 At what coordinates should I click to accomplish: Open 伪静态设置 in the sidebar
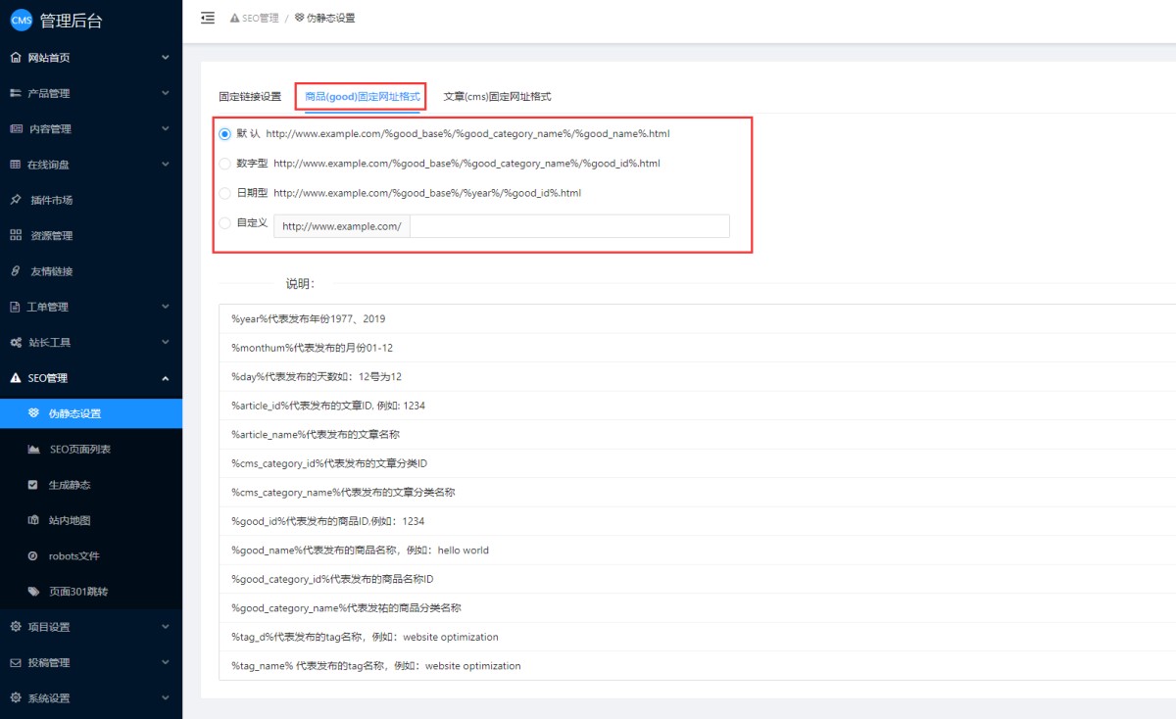click(91, 413)
